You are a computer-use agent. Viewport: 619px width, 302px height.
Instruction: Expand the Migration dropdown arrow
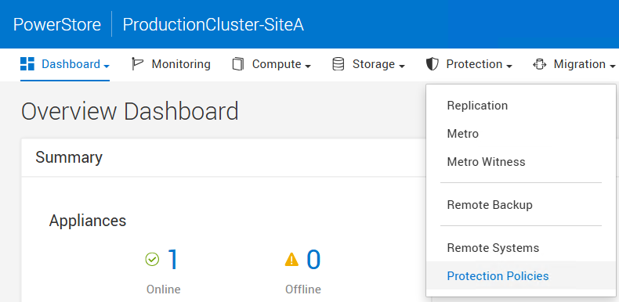click(x=612, y=67)
